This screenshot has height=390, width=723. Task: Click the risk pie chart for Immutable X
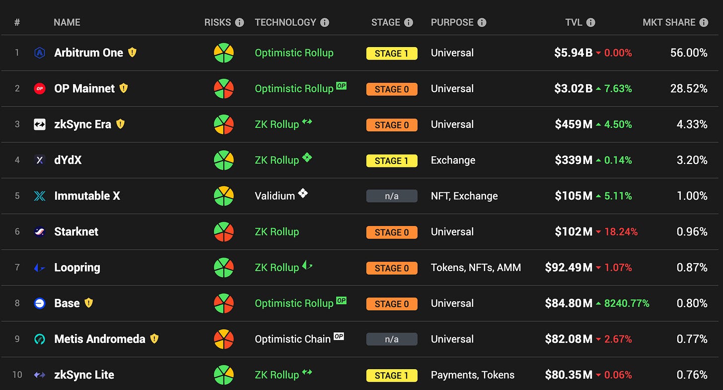click(x=224, y=196)
